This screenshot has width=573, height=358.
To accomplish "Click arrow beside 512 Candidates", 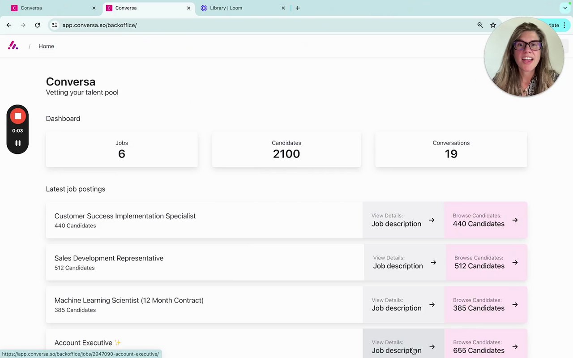I will click(x=515, y=263).
